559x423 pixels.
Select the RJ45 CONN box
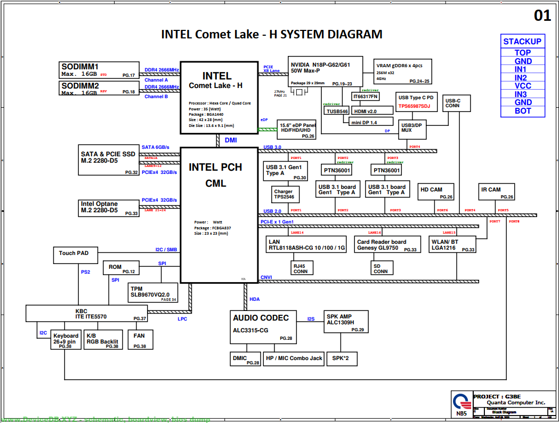click(302, 268)
